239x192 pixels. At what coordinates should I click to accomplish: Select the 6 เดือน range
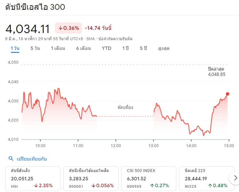click(x=83, y=48)
